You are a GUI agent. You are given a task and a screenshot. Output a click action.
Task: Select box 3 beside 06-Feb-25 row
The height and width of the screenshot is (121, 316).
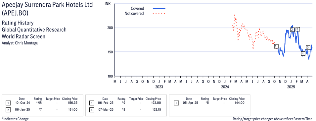coord(92,103)
